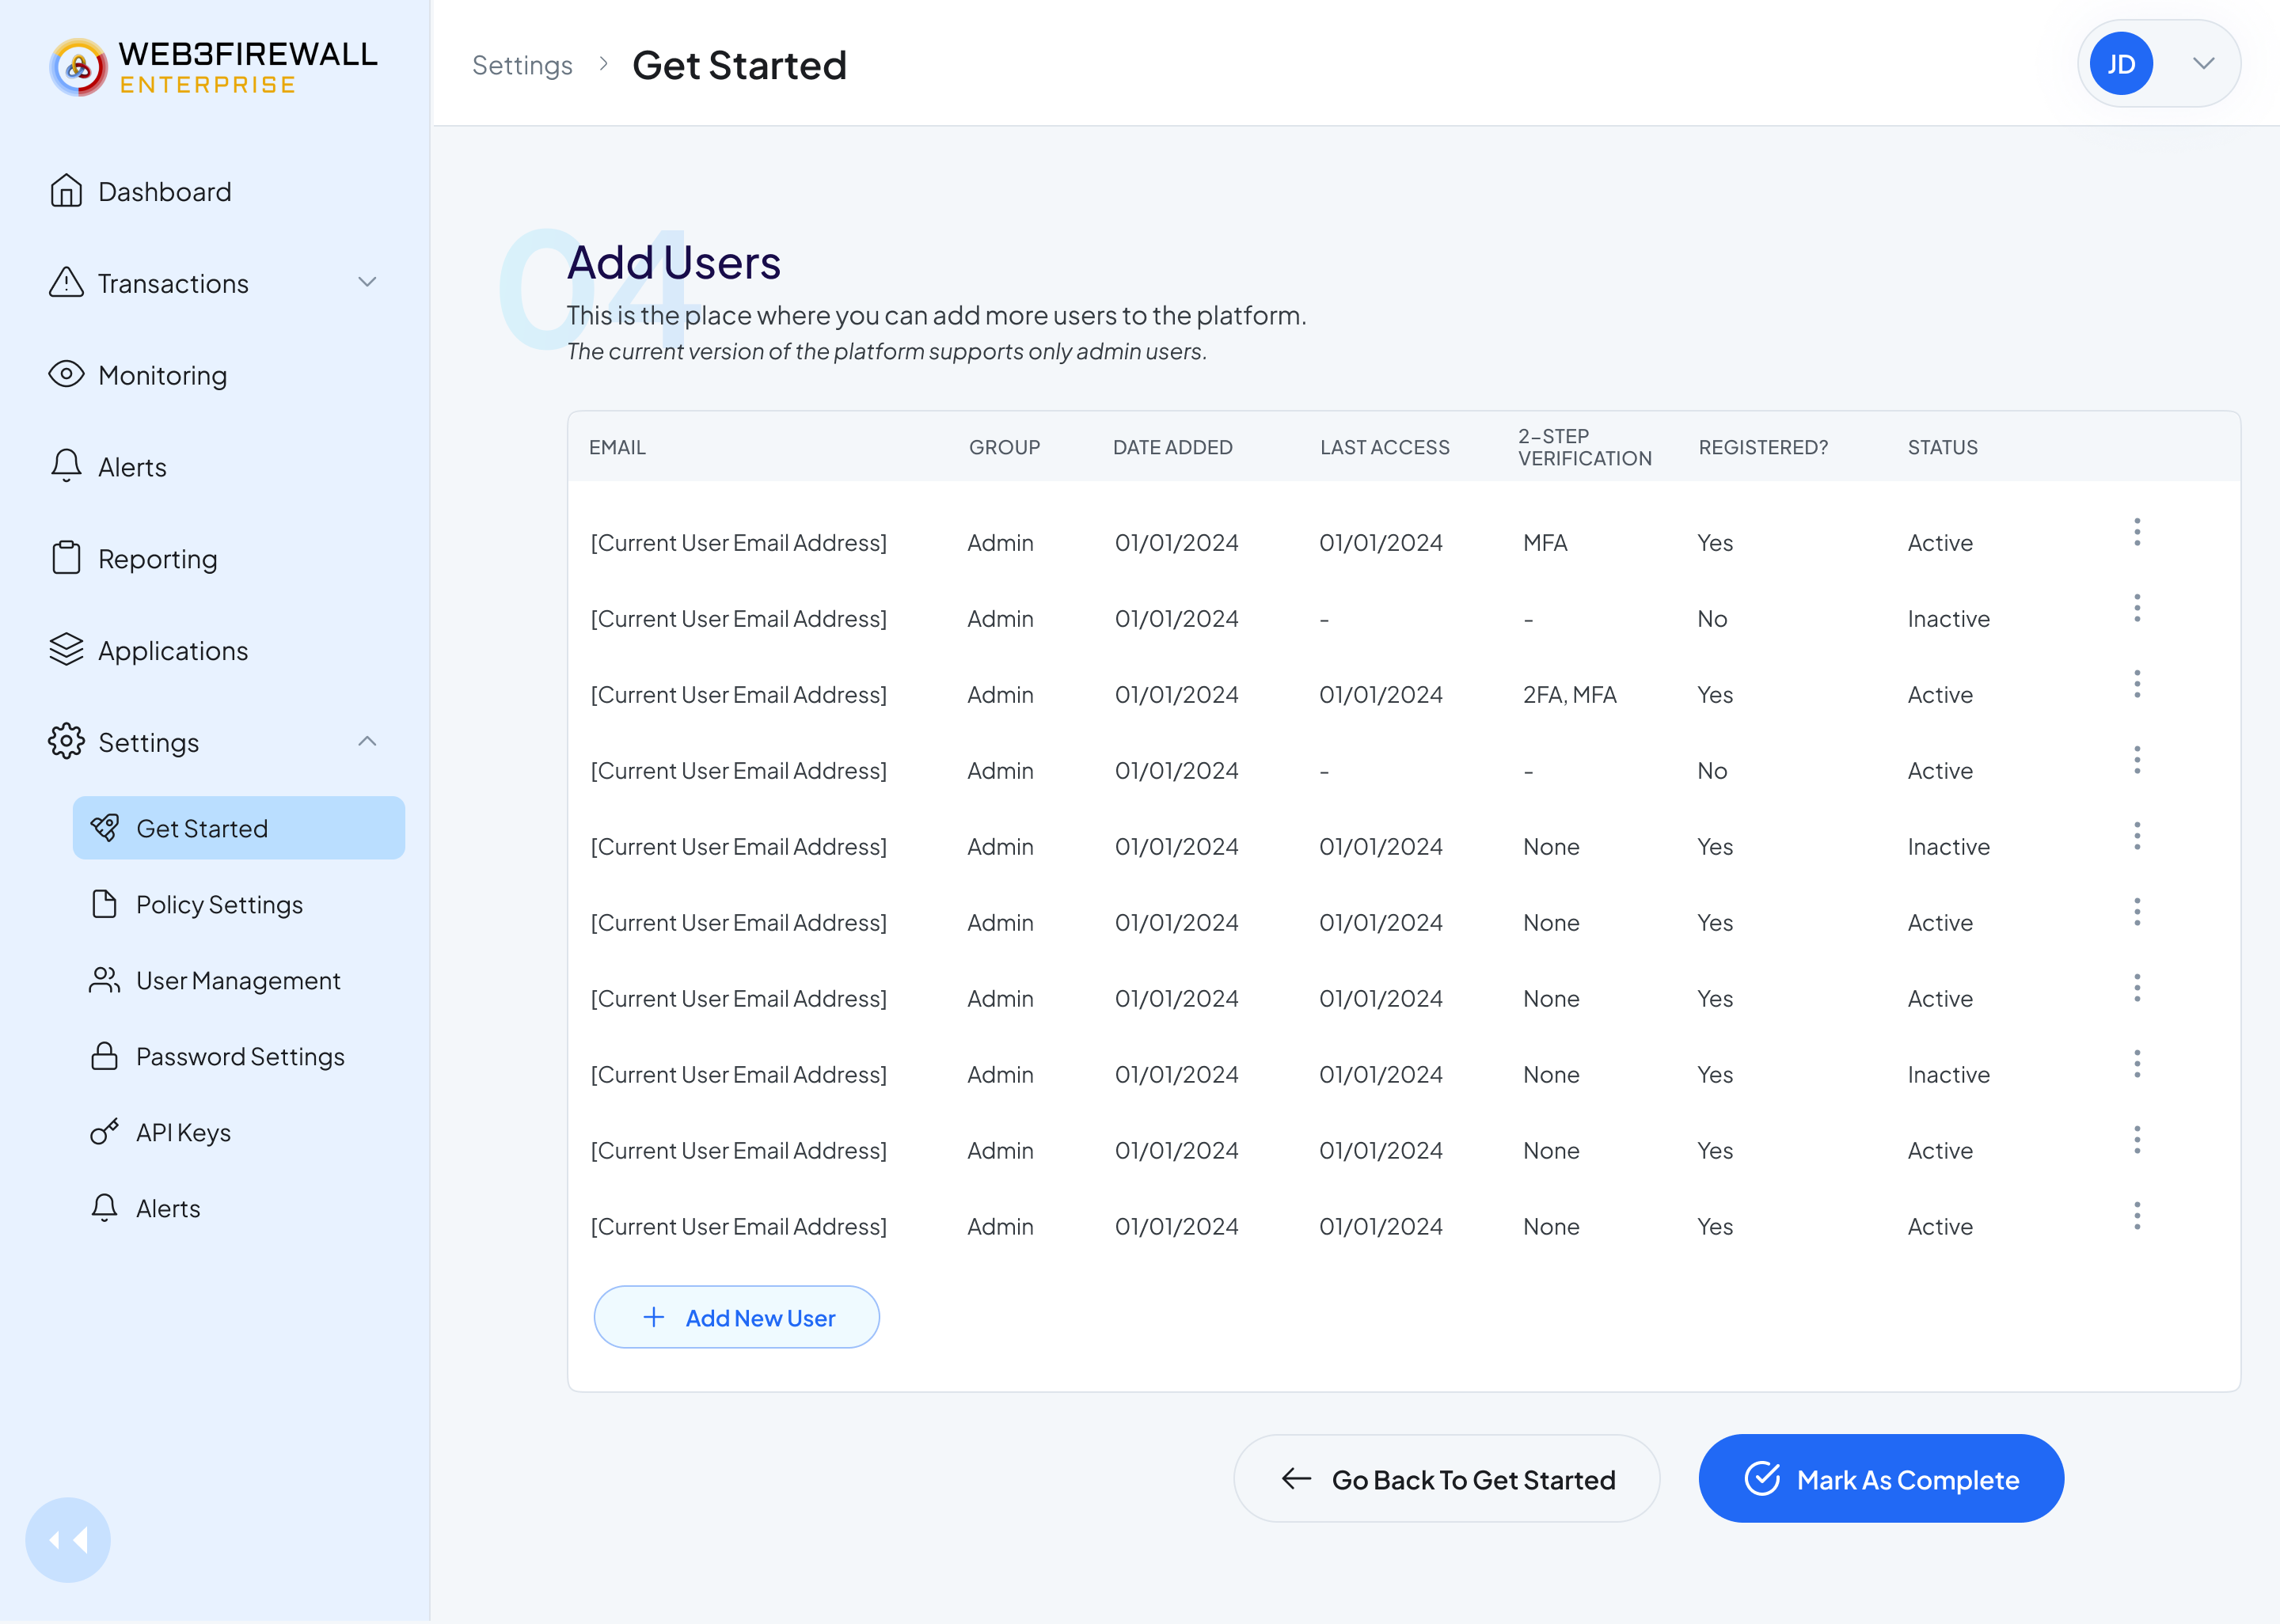Click Add New User button
Viewport: 2280px width, 1624px height.
[737, 1317]
